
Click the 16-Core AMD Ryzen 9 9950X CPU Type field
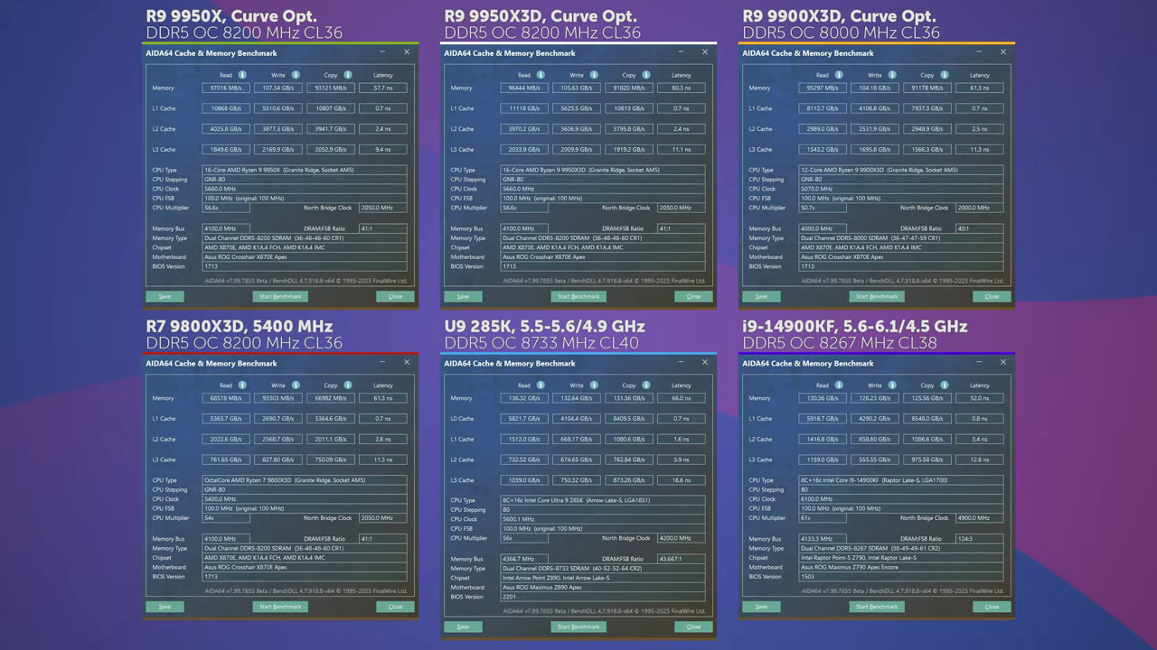pos(305,170)
